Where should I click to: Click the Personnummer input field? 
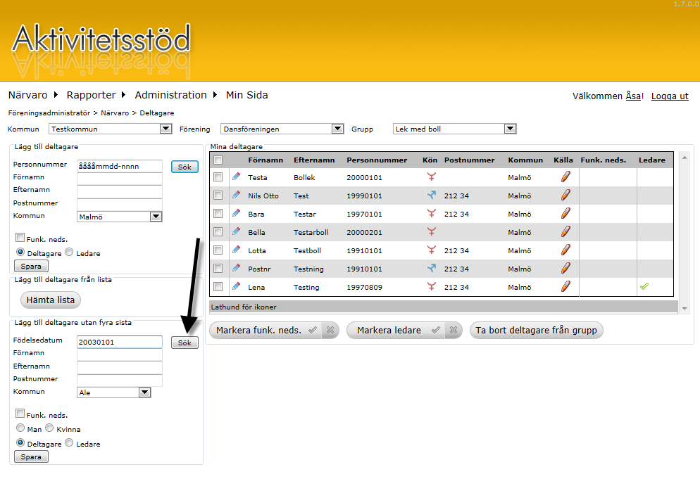click(120, 166)
